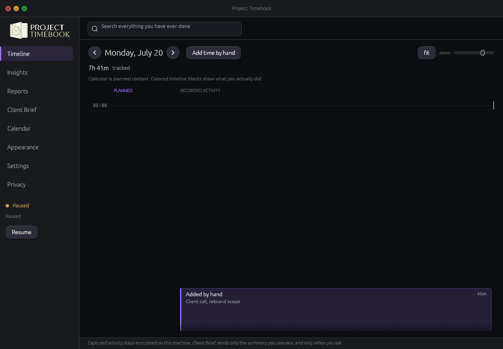Open the Client Brief section

coord(37,110)
